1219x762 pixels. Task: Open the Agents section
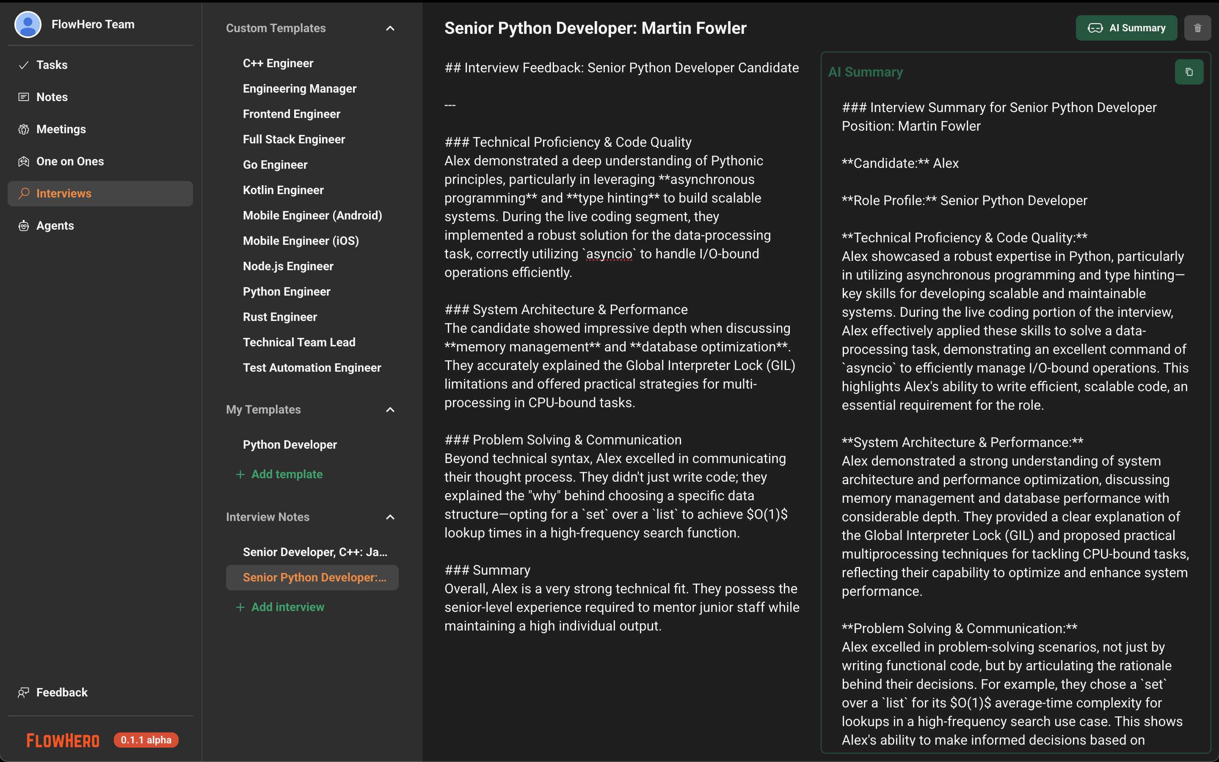click(55, 226)
